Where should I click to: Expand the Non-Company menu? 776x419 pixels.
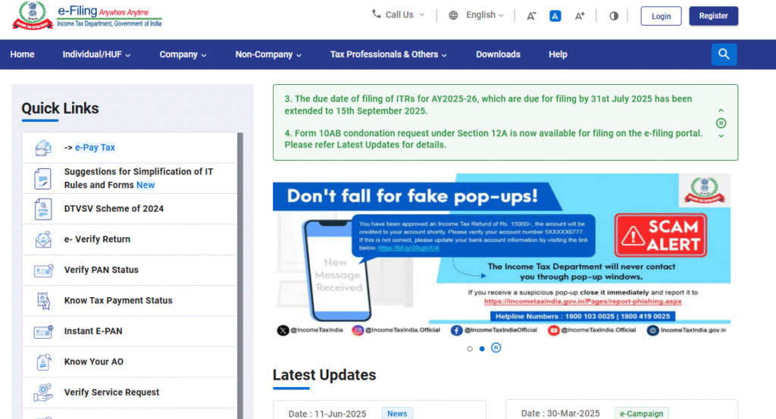pos(268,55)
